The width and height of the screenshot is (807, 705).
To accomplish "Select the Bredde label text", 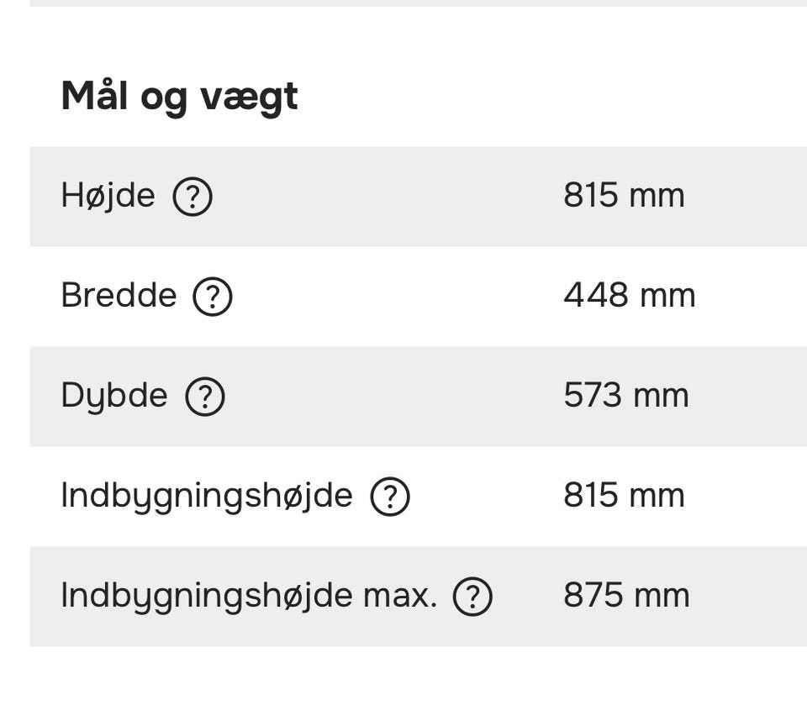I will click(119, 296).
